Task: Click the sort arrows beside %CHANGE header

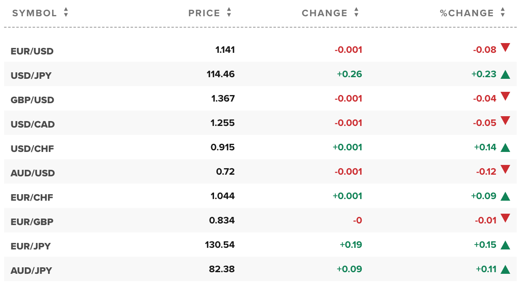Action: [x=503, y=13]
